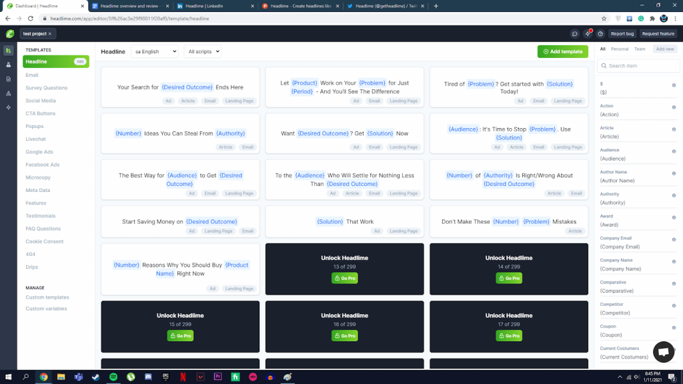Click the Request feature button
The width and height of the screenshot is (683, 384).
coord(658,34)
